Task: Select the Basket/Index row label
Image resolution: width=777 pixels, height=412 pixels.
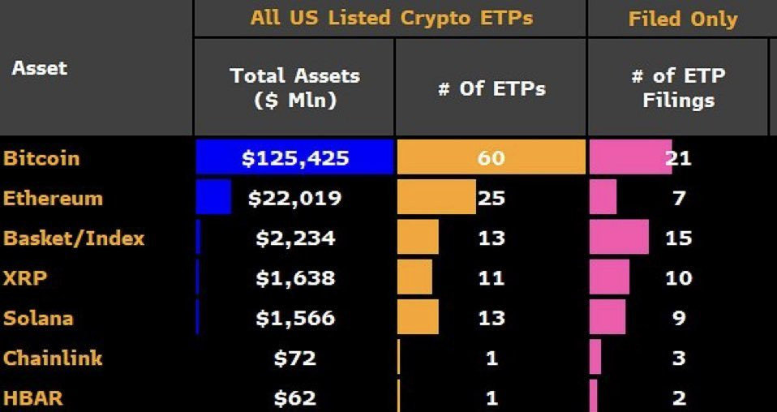Action: [74, 238]
